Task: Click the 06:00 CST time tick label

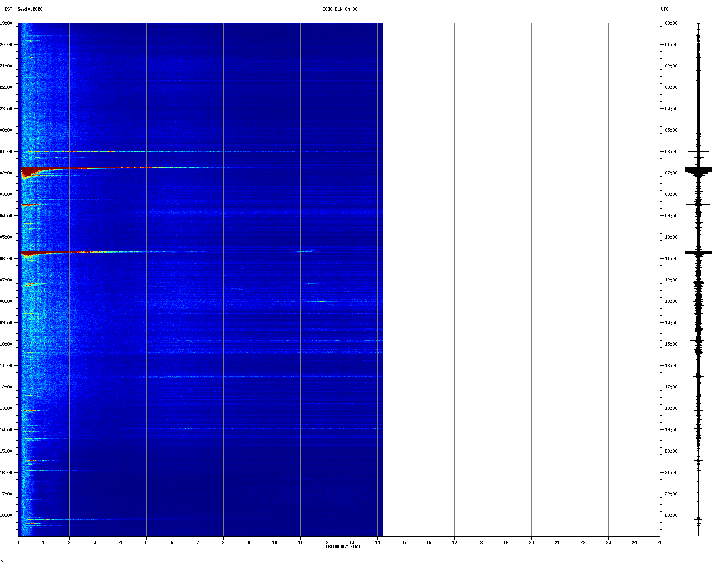Action: [6, 259]
